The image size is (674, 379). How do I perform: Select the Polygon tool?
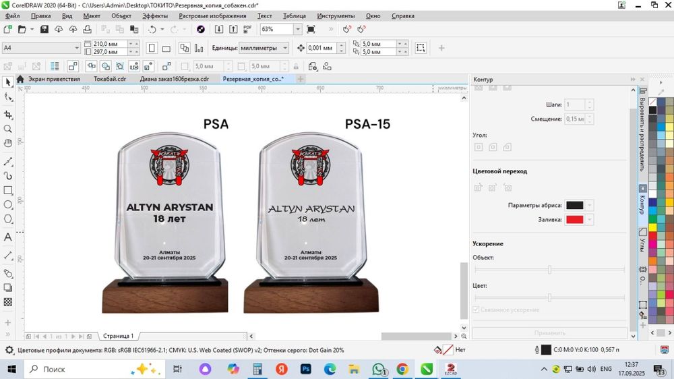click(x=8, y=219)
